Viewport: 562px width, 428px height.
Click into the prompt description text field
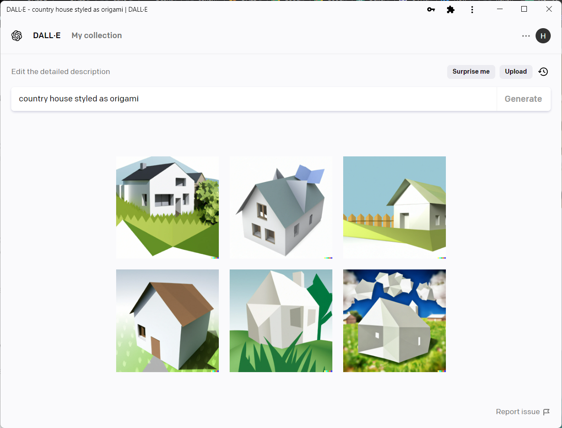pos(253,99)
